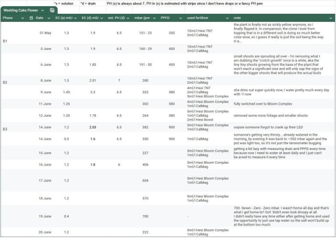
Task: Select the 8 June date cell
Action: point(46,80)
